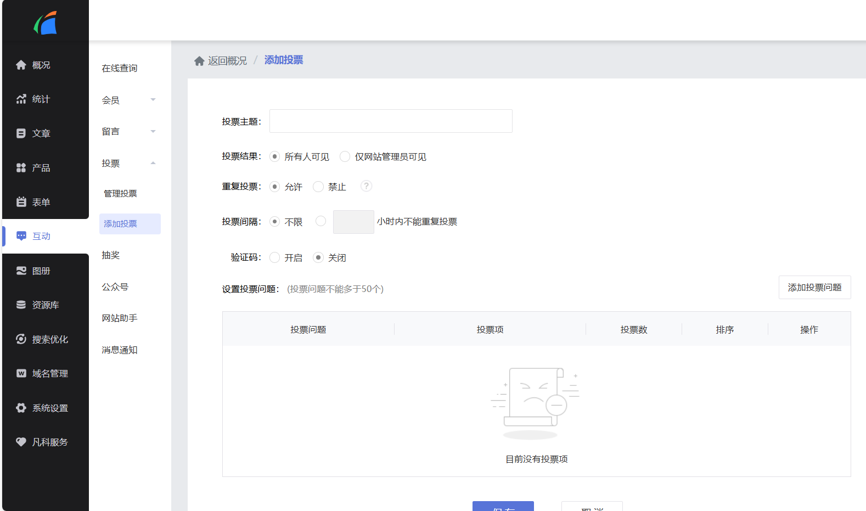866x511 pixels.
Task: Click the 添加投票问题 button
Action: (814, 288)
